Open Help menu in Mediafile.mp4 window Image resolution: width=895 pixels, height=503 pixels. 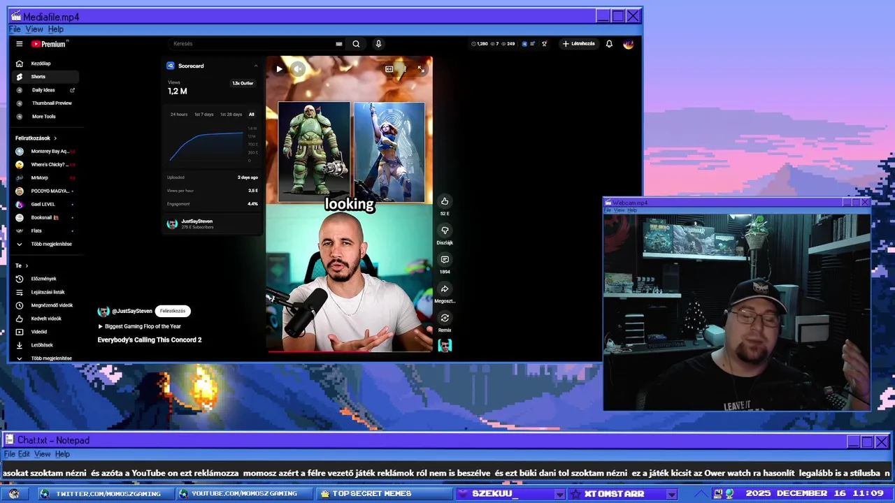click(56, 29)
